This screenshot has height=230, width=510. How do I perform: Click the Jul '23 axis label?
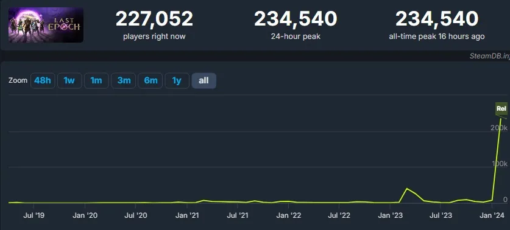[x=441, y=215]
